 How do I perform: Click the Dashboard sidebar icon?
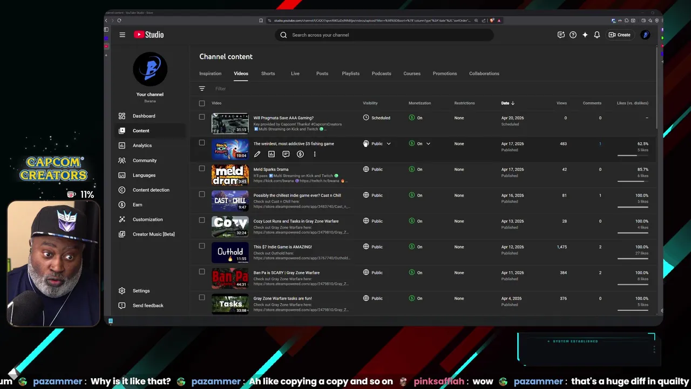122,116
